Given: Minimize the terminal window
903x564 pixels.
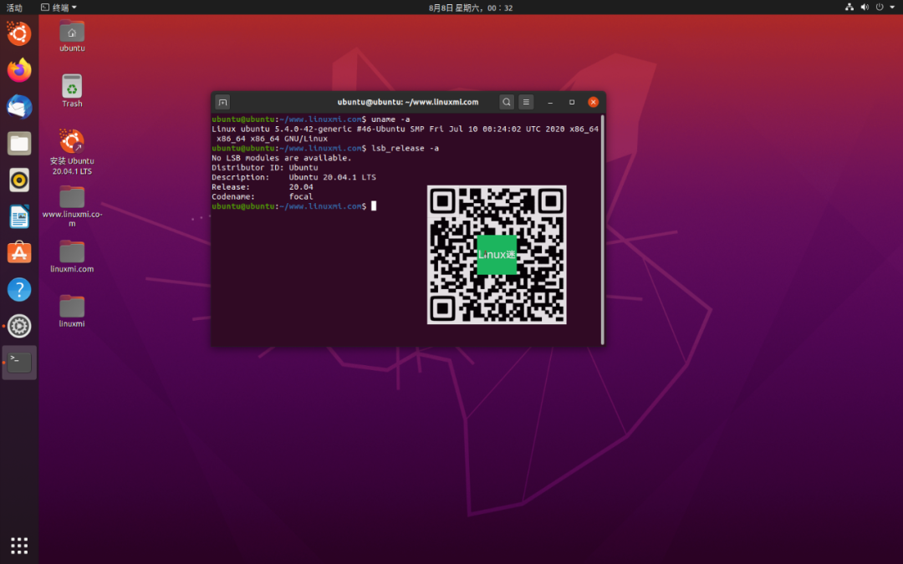Looking at the screenshot, I should click(550, 102).
